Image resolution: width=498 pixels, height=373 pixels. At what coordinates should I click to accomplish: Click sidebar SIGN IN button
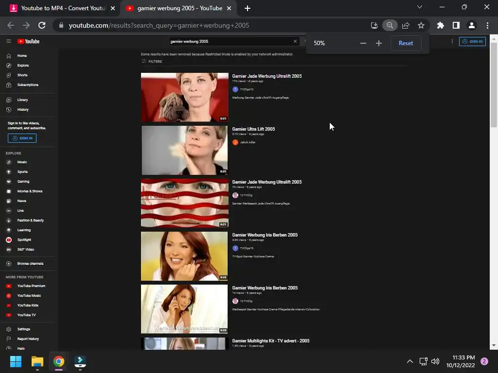point(22,138)
